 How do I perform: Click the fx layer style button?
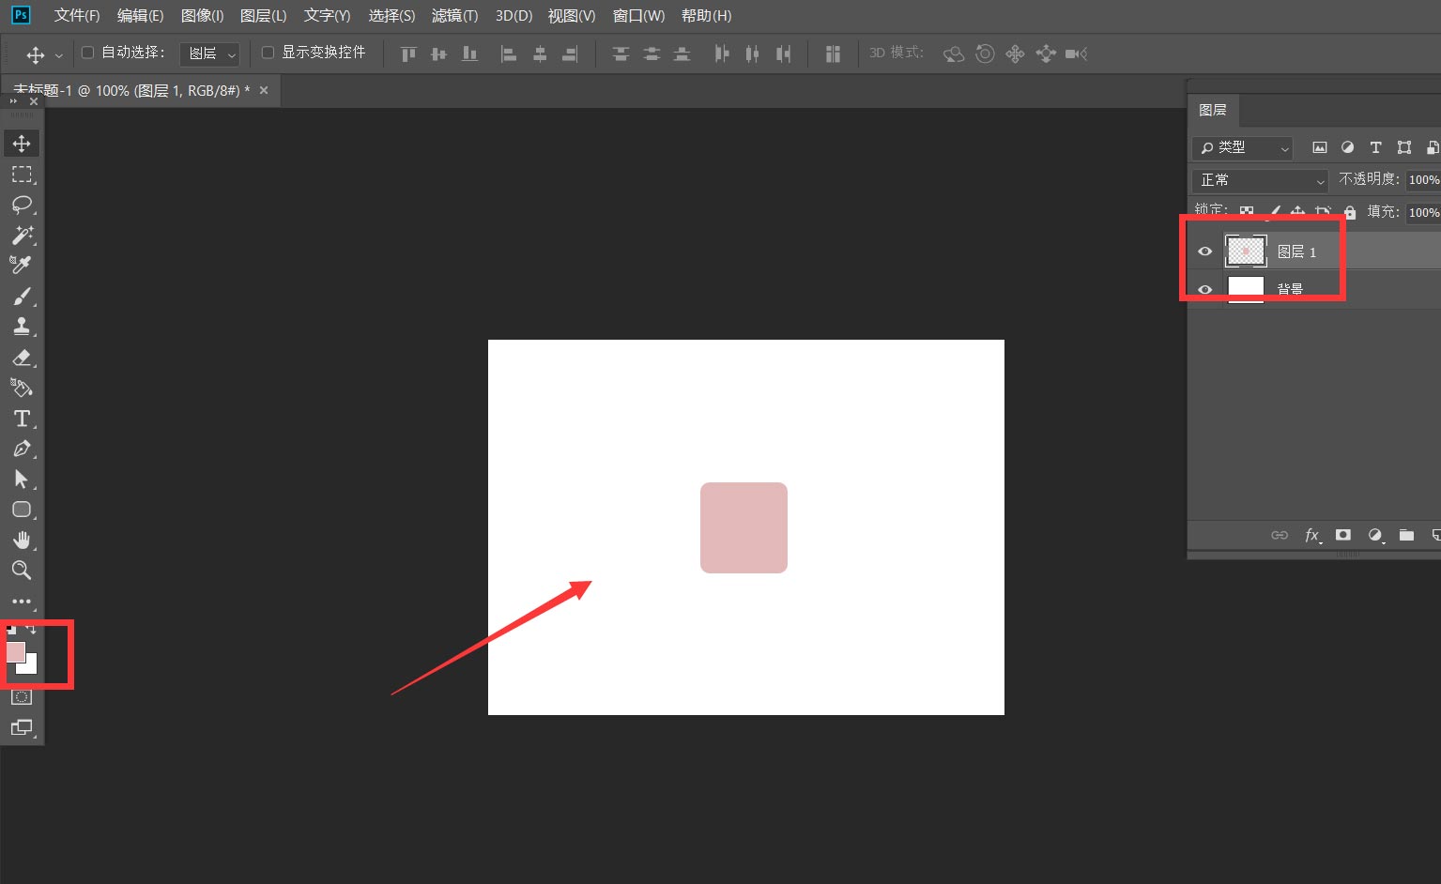point(1312,535)
